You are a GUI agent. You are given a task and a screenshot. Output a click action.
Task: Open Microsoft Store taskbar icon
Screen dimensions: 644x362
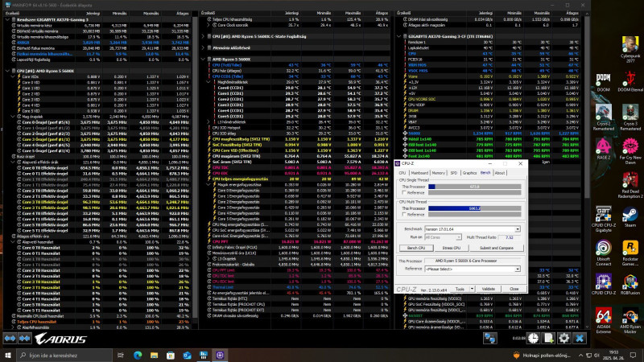tap(171, 355)
